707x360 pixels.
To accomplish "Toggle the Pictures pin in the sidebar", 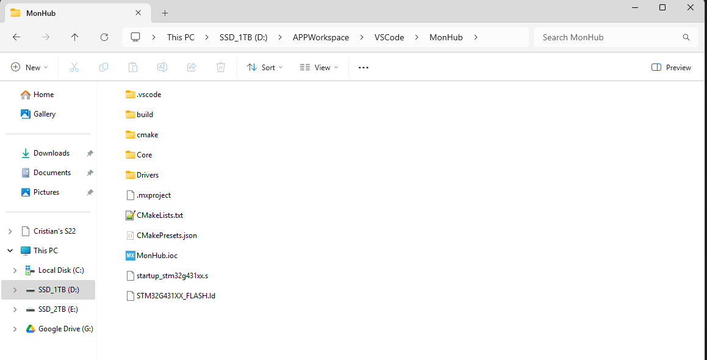I will pyautogui.click(x=90, y=192).
